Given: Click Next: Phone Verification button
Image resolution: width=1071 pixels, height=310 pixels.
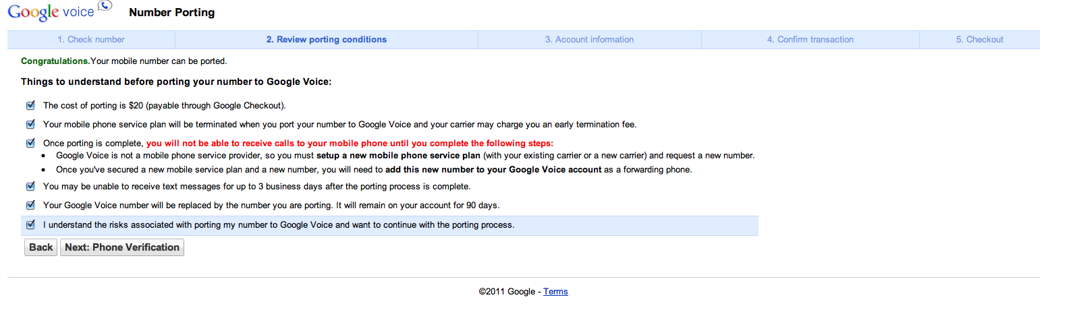Looking at the screenshot, I should tap(122, 247).
